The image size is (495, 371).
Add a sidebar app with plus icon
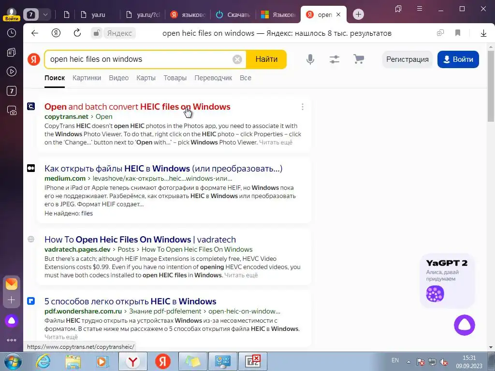(12, 300)
